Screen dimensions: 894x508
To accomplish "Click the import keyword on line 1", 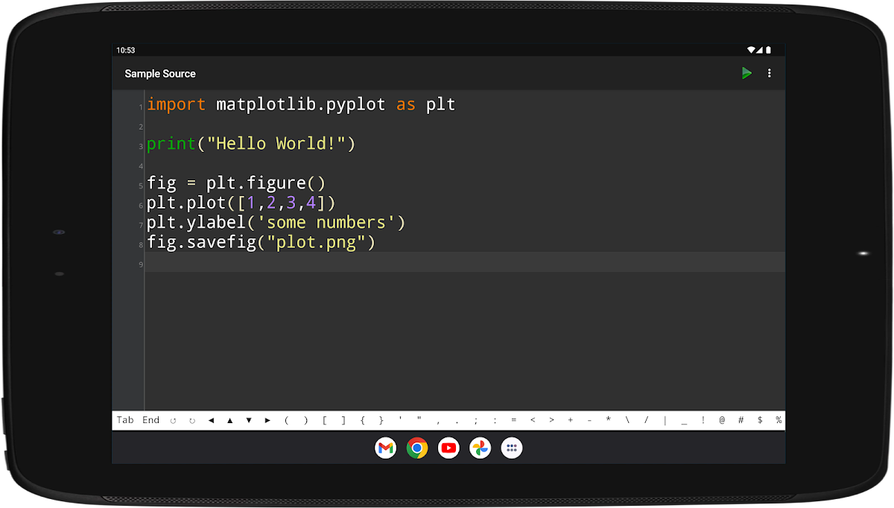I will click(176, 104).
